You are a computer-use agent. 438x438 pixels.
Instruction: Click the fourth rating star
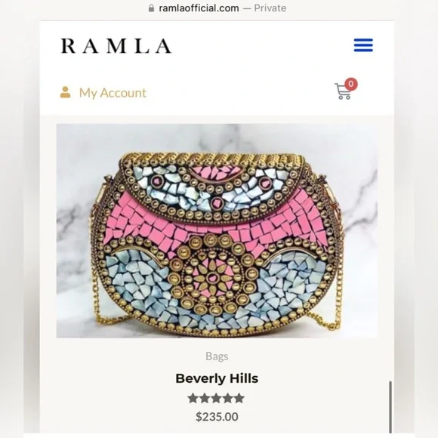228,398
